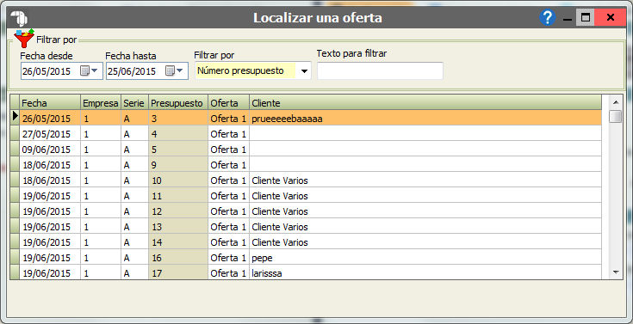Image resolution: width=633 pixels, height=324 pixels.
Task: Click presupuesto number 9 cell
Action: (x=178, y=165)
